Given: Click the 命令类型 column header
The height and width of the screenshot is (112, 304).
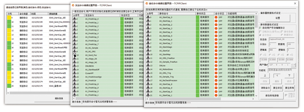Looking at the screenshot, I should click(24, 13).
